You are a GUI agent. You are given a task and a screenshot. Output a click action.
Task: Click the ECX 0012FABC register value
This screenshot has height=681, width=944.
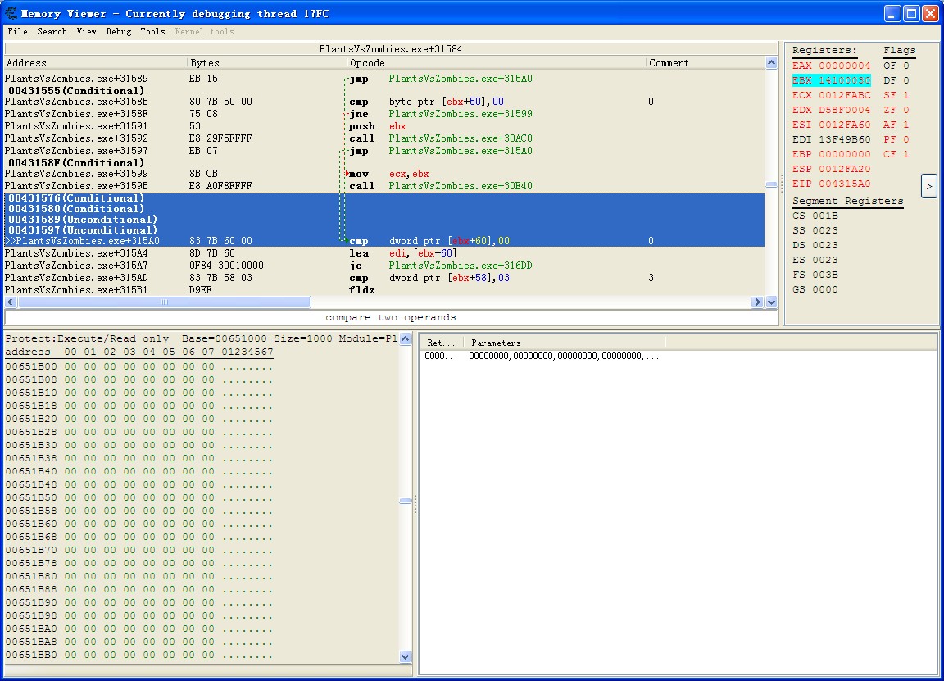pos(831,95)
